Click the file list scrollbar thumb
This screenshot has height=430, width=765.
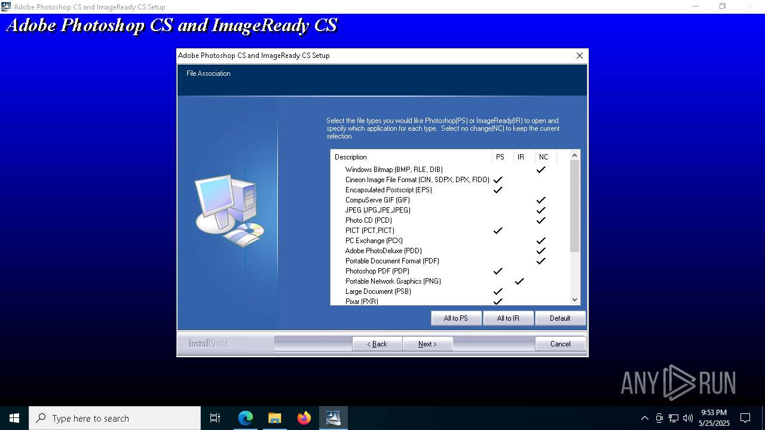574,206
